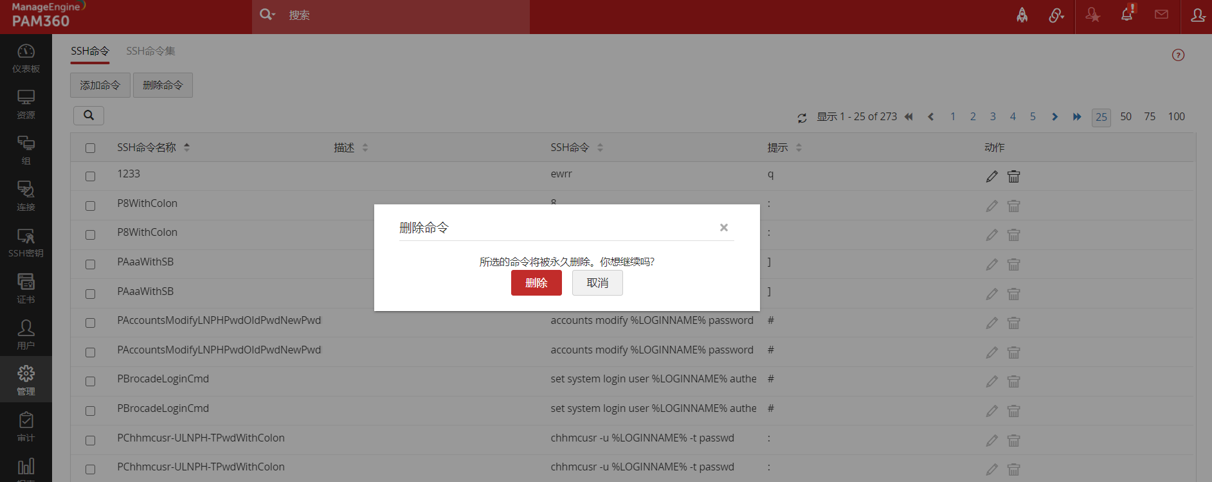Edit the 1233 command with the pencil icon
The height and width of the screenshot is (482, 1212).
pos(992,177)
